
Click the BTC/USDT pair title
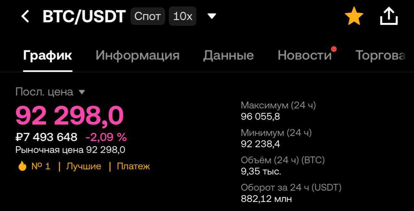coord(84,16)
